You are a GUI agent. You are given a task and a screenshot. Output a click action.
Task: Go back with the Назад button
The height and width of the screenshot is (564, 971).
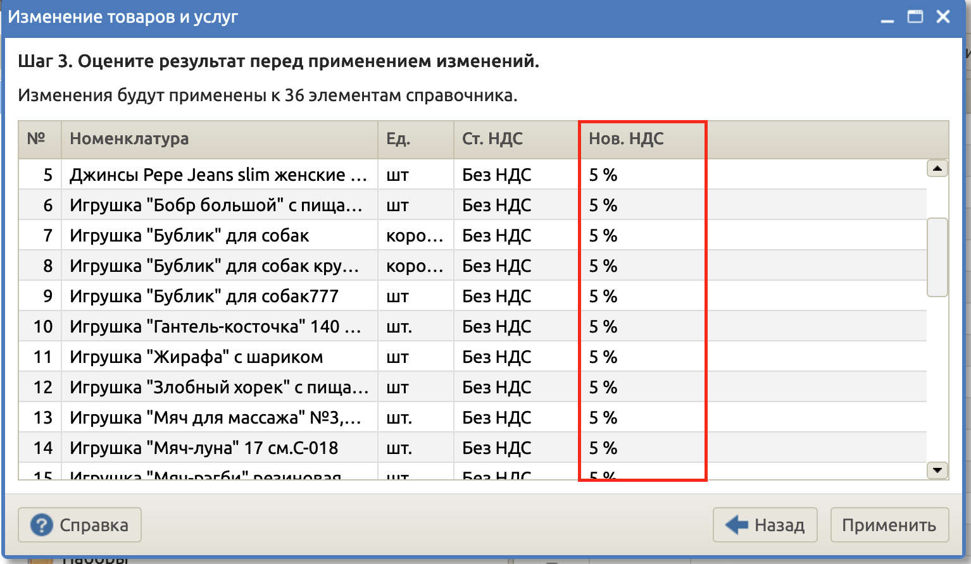click(x=765, y=525)
